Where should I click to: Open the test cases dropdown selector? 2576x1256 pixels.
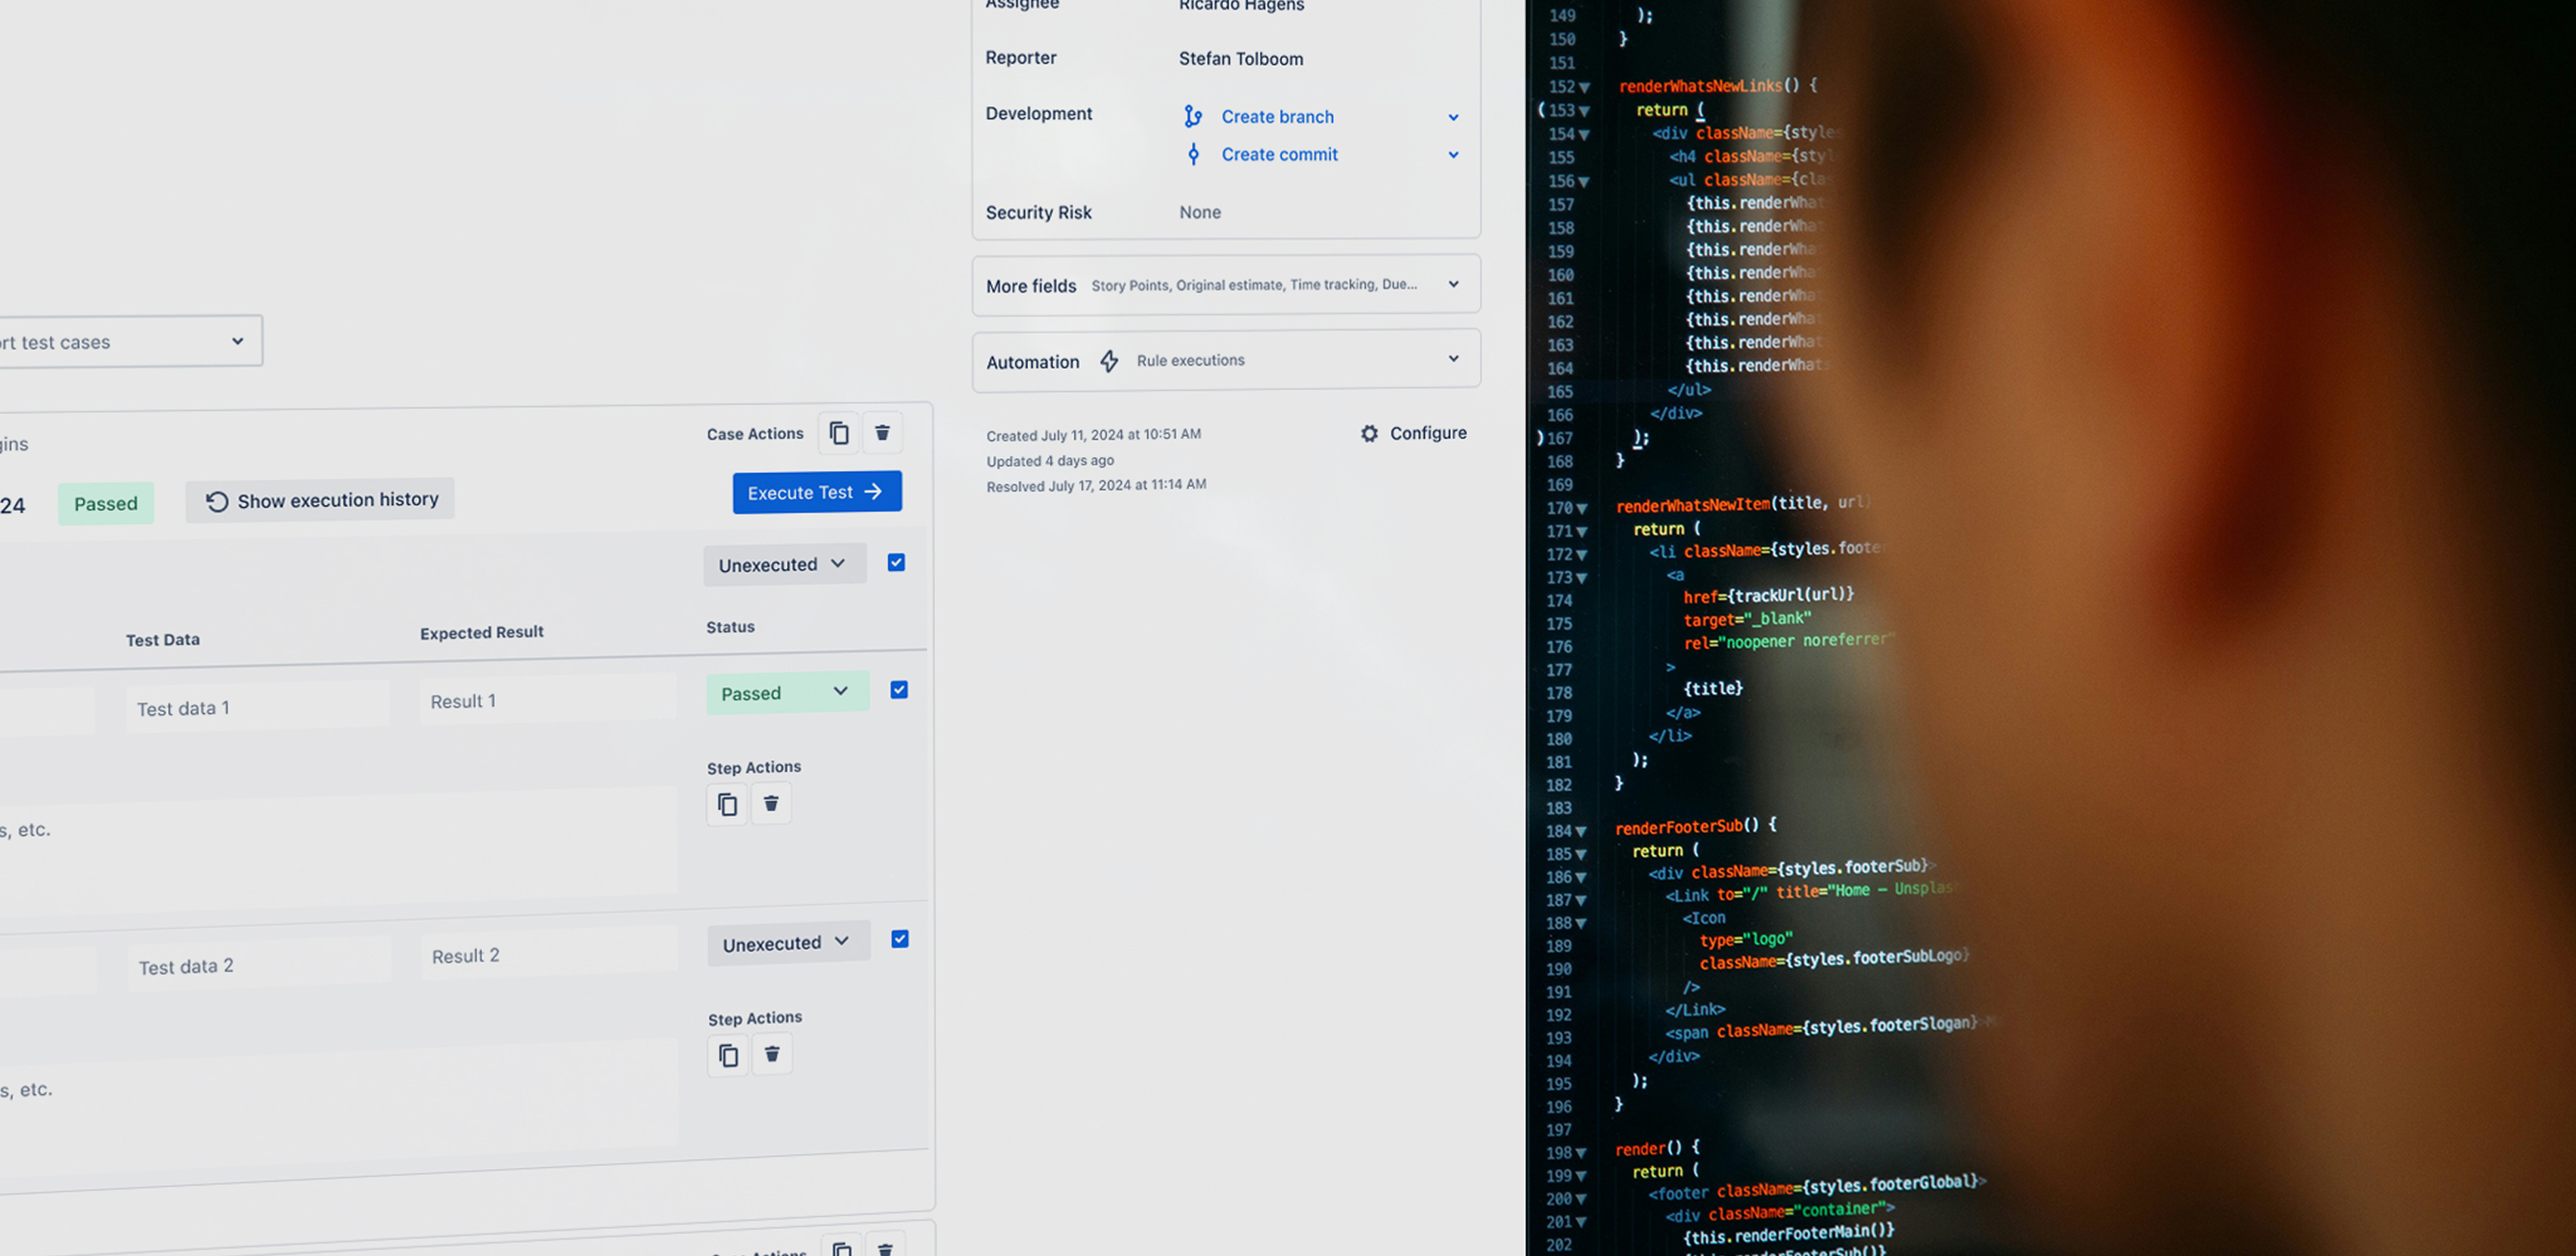[x=130, y=341]
